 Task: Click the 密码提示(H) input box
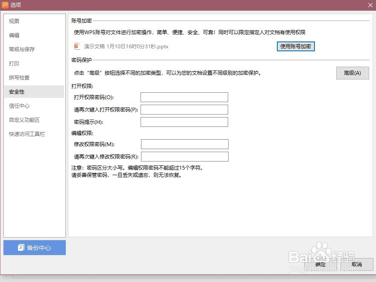point(184,122)
